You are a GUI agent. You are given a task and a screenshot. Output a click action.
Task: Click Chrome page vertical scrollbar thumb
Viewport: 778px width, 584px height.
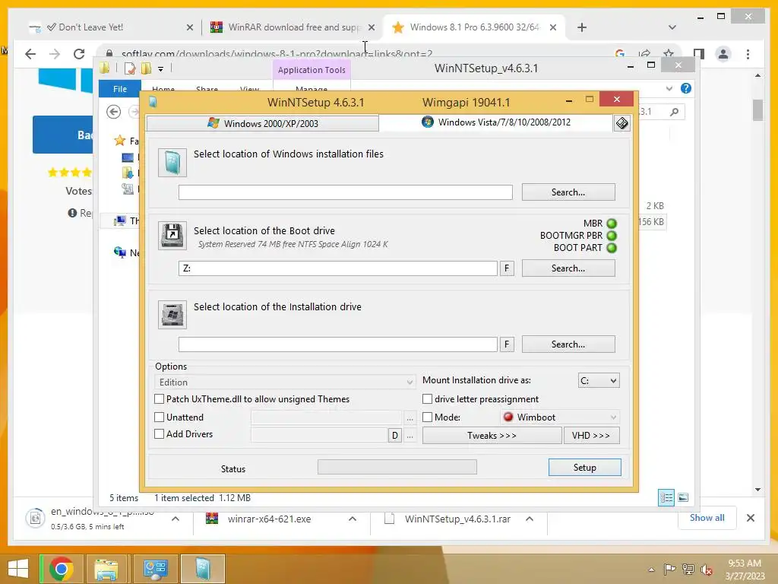click(757, 110)
